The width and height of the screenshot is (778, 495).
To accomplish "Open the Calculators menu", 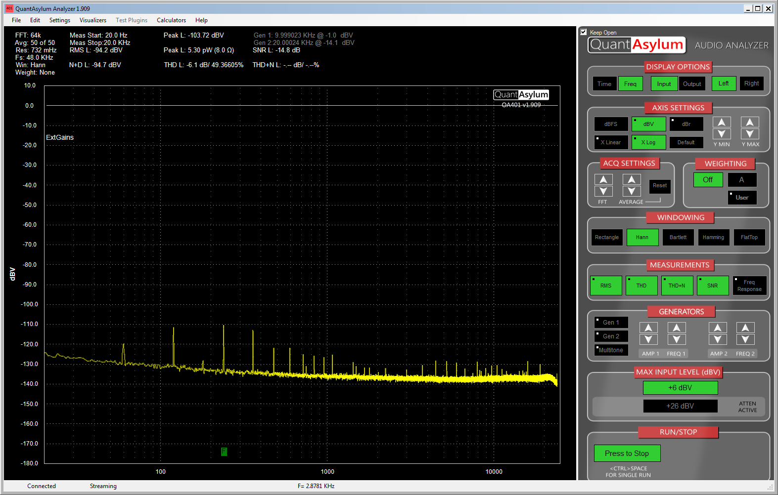I will (172, 20).
